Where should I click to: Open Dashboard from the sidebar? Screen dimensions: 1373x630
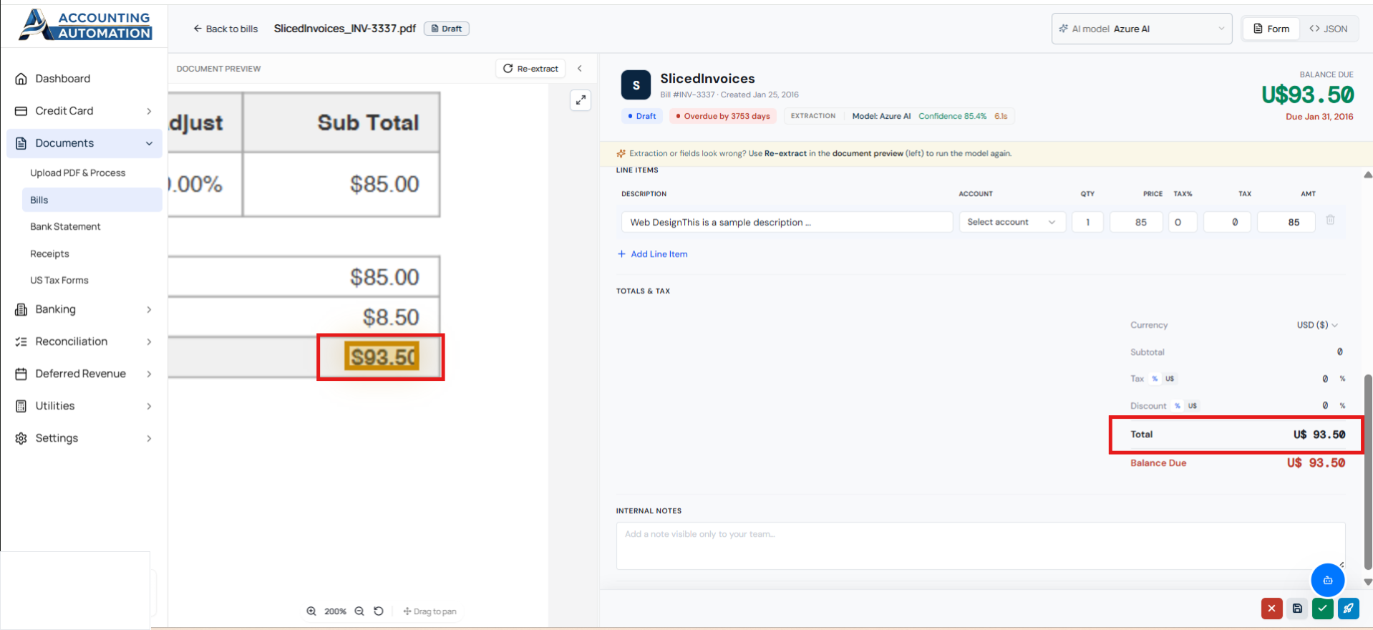84,79
